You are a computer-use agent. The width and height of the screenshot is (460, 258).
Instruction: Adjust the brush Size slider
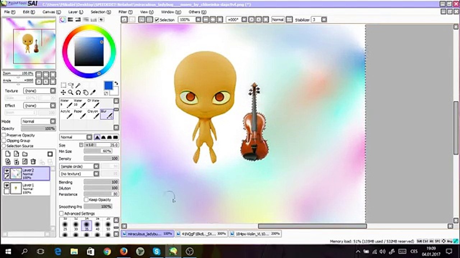click(x=101, y=145)
